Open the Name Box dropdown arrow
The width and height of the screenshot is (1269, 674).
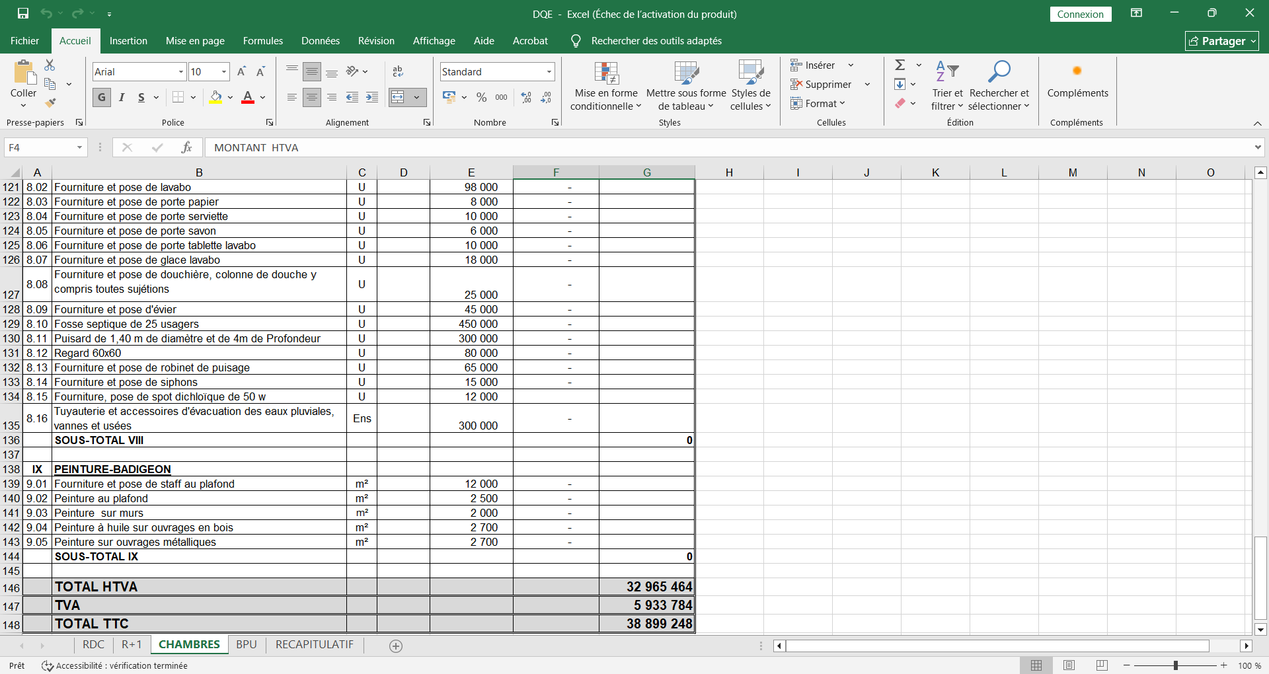click(79, 147)
